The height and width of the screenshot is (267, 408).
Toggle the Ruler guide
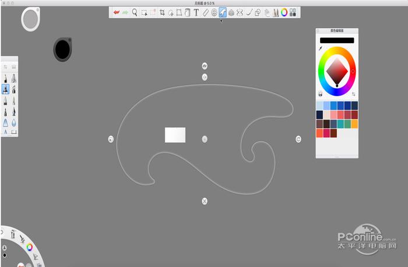(205, 12)
